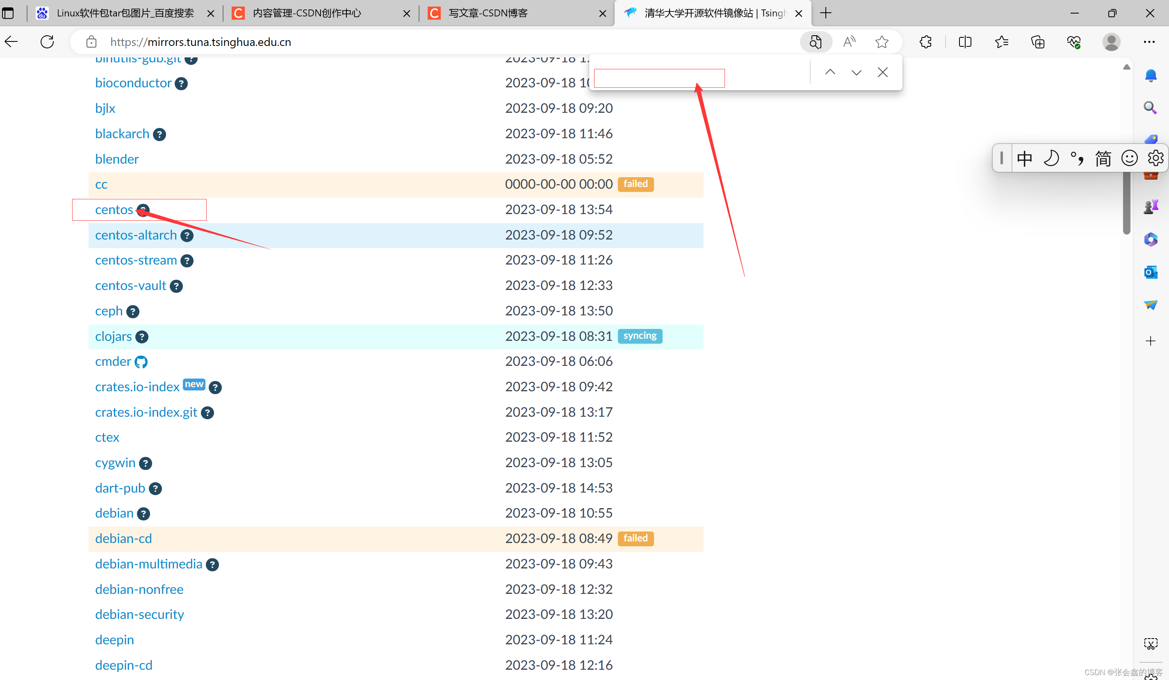This screenshot has height=680, width=1169.
Task: Open the centos-vault mirror link
Action: [x=130, y=286]
